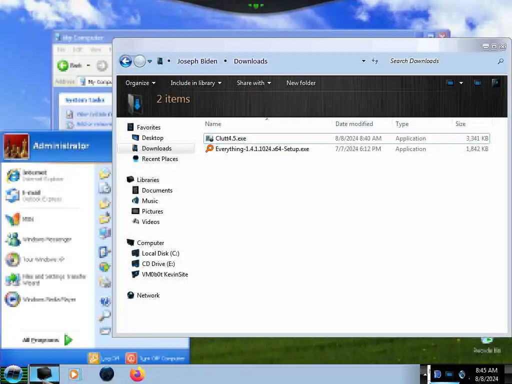Expand All Programs in Start menu
512x384 pixels.
click(47, 340)
